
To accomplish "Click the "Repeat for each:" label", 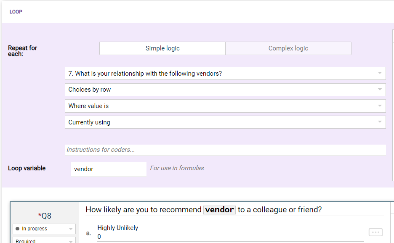I will click(x=22, y=51).
